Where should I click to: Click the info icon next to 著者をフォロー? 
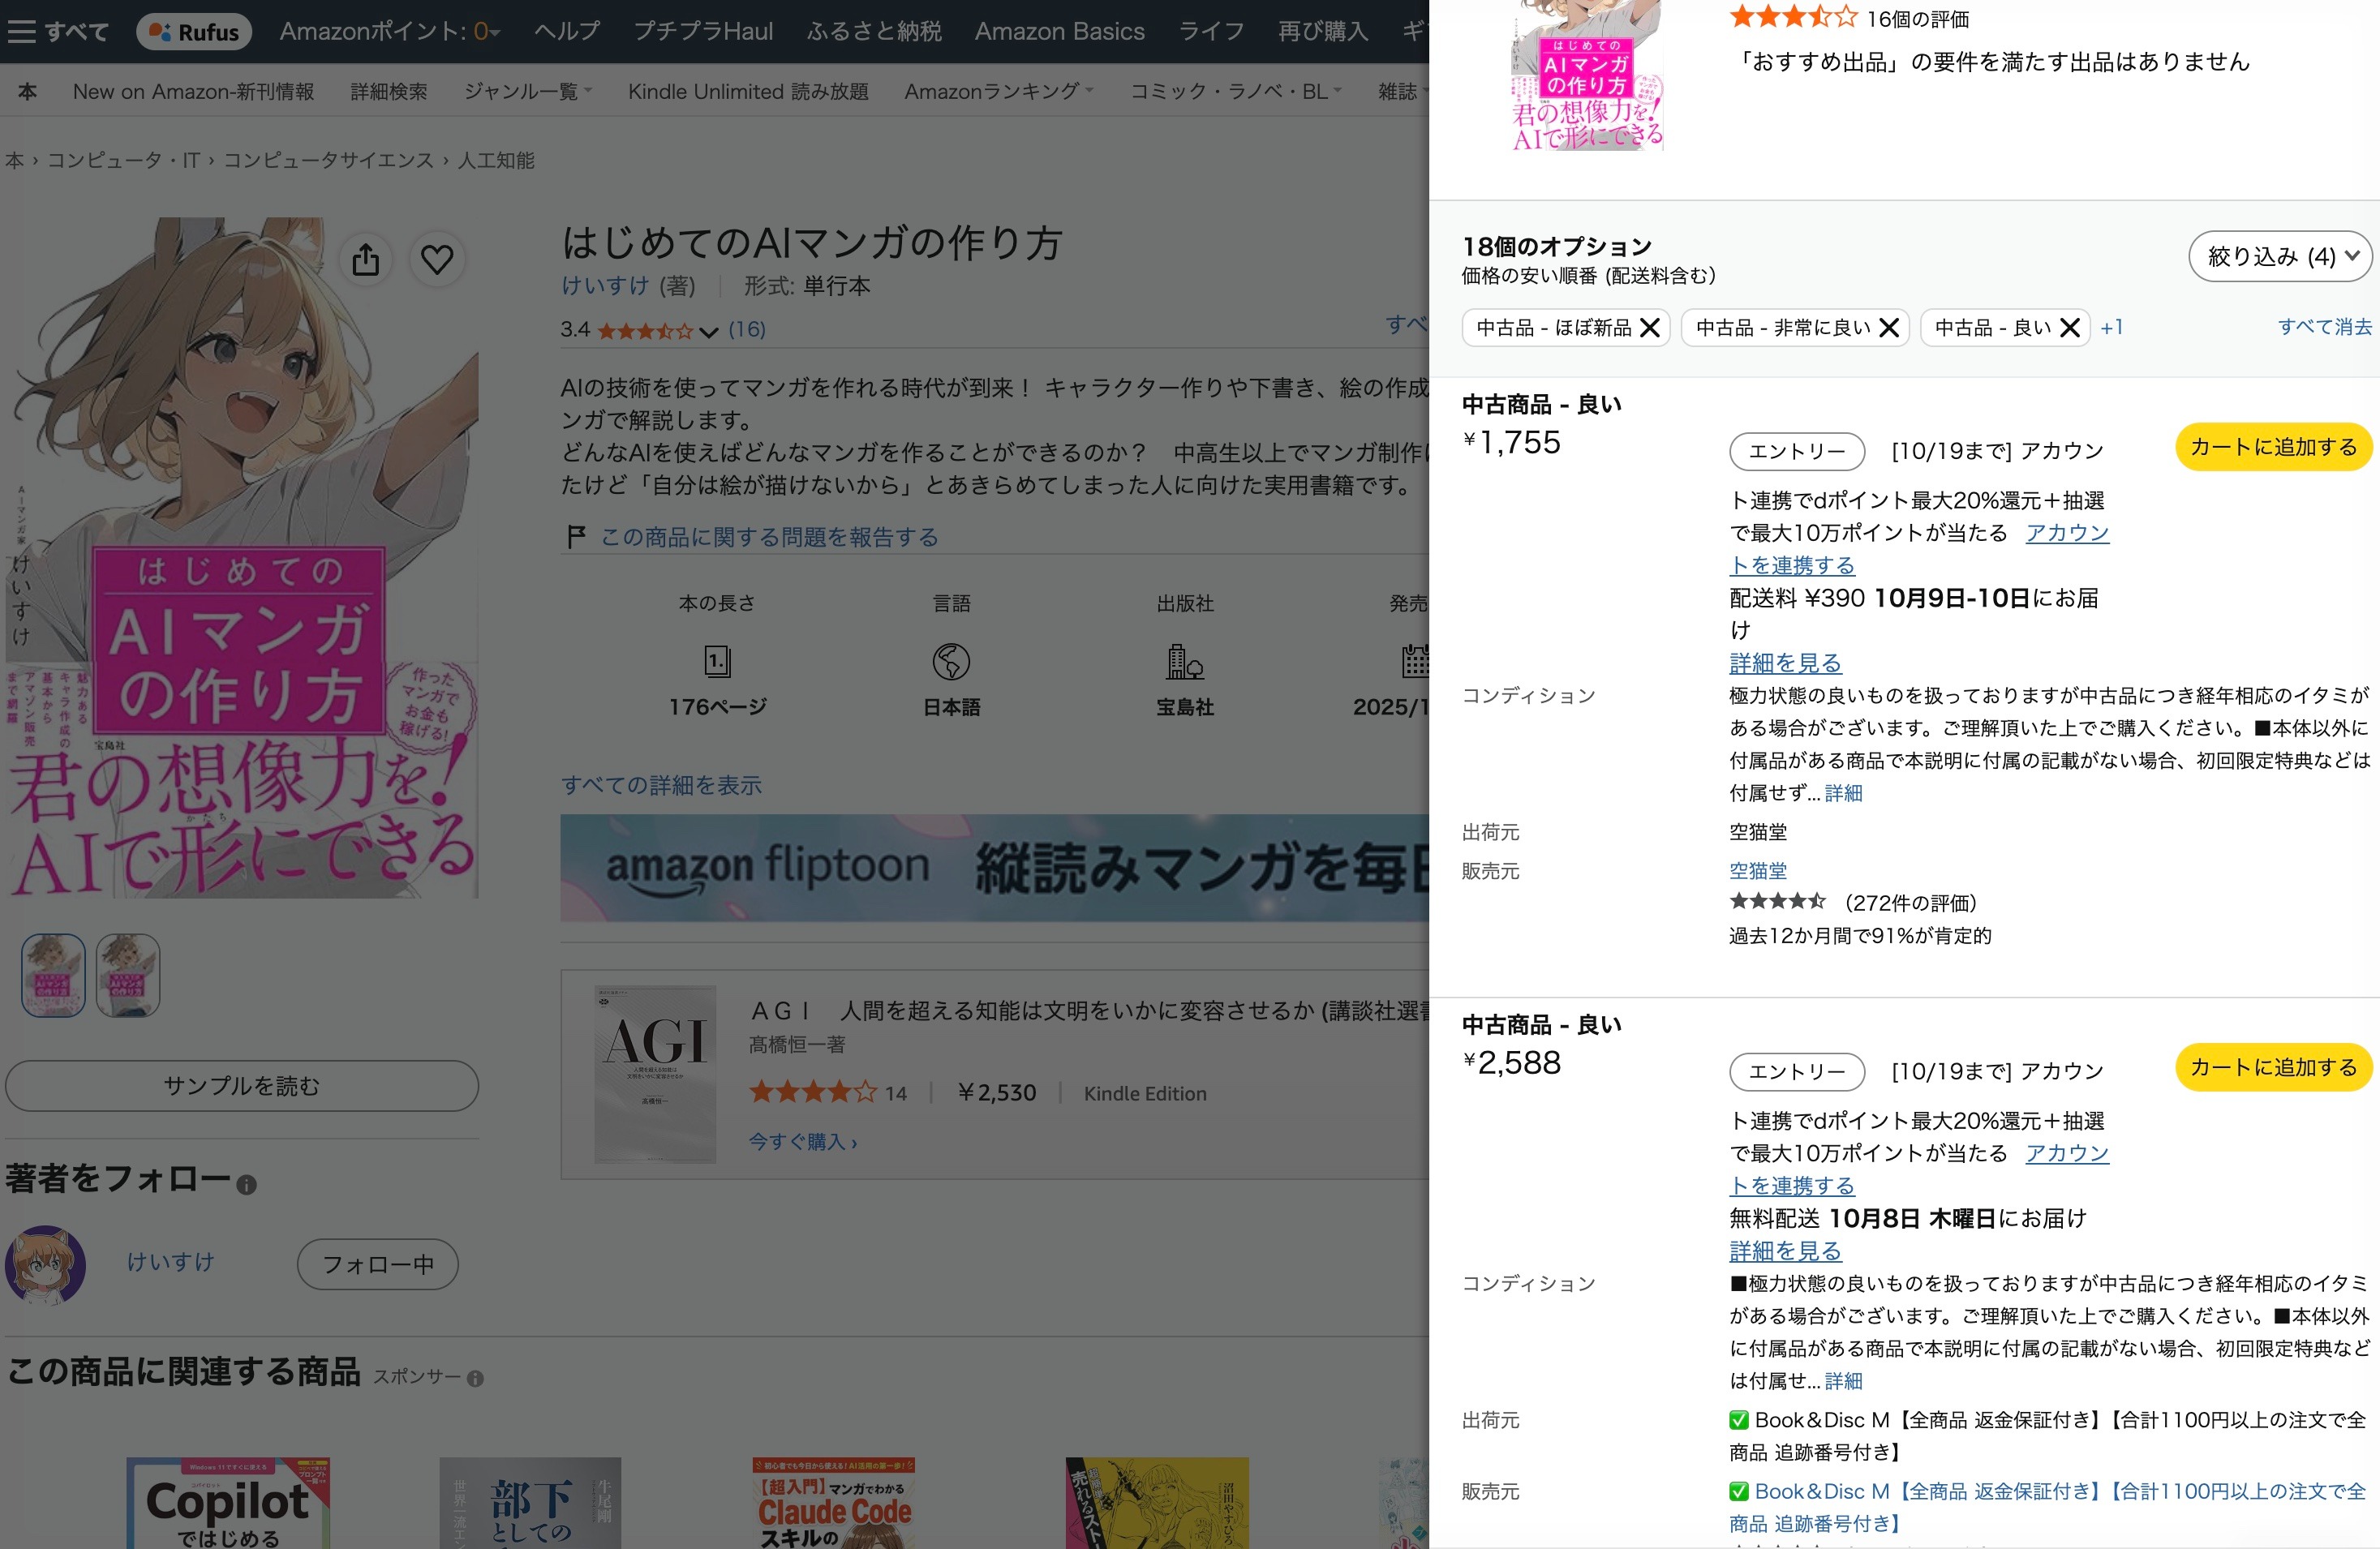(247, 1185)
